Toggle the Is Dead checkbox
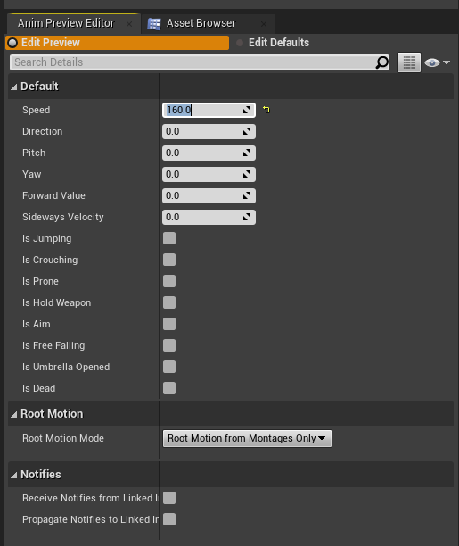Screen dimensions: 459x546 pyautogui.click(x=169, y=388)
